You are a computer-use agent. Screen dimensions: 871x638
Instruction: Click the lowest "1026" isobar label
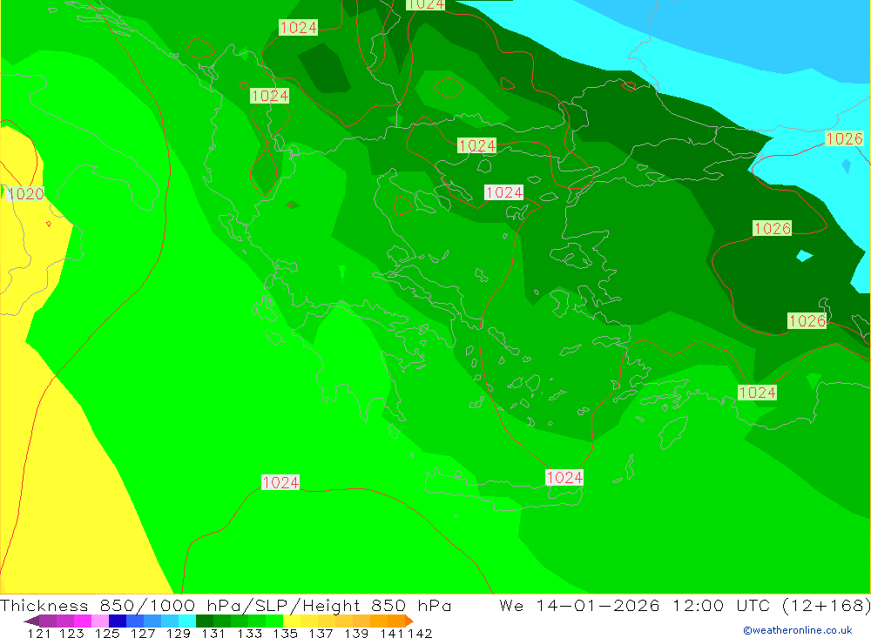pyautogui.click(x=807, y=321)
